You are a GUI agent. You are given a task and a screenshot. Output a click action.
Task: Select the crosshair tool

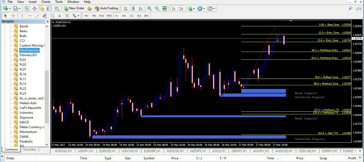click(x=13, y=16)
